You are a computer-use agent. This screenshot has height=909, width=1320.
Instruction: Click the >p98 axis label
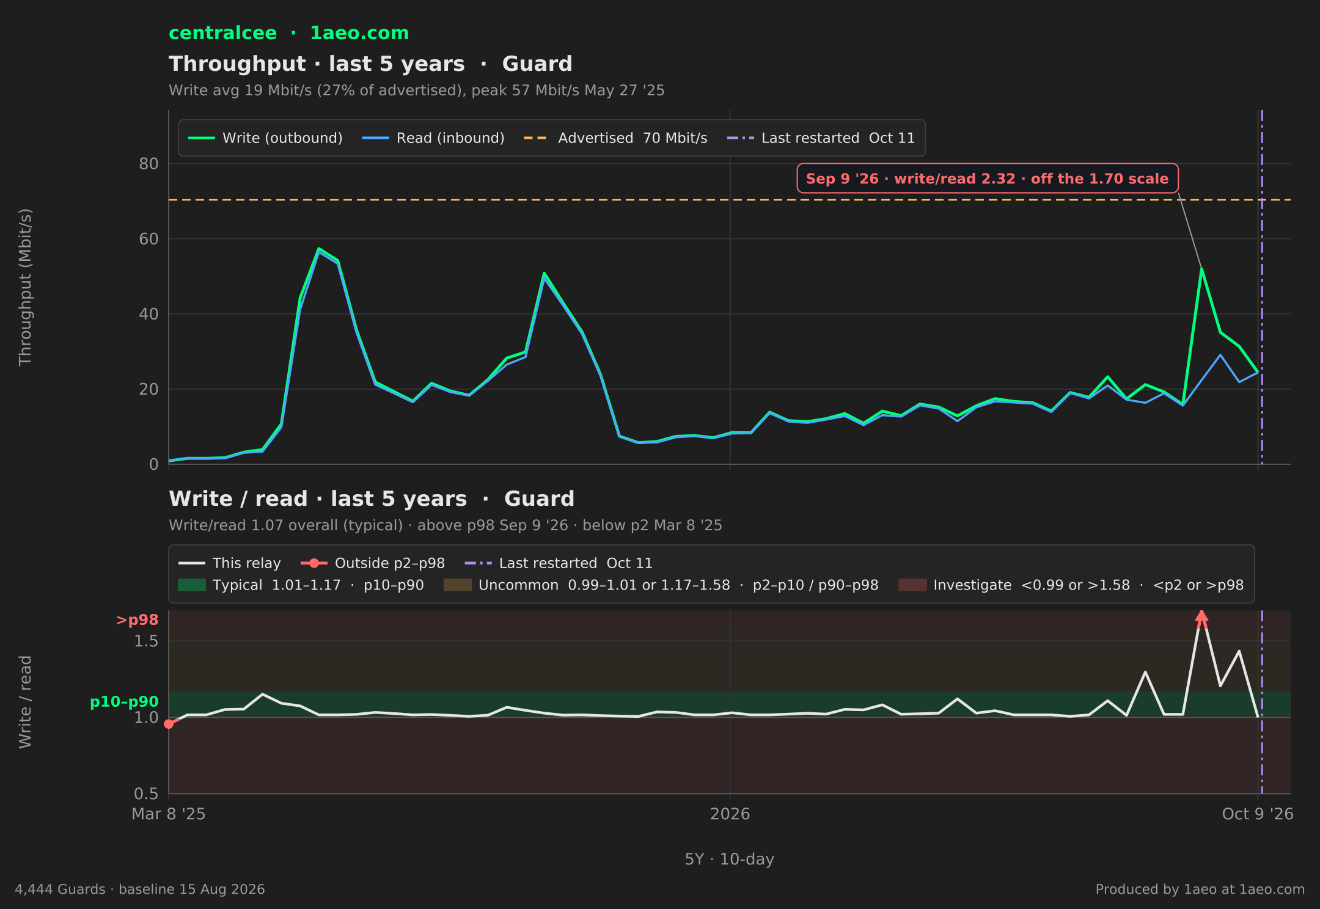[x=137, y=620]
